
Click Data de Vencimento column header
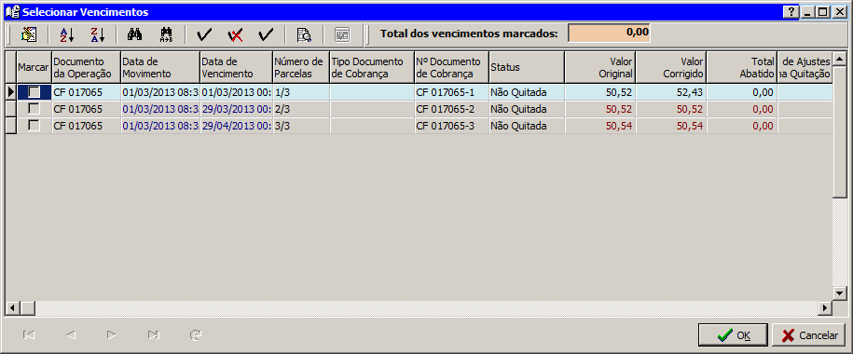(x=236, y=67)
